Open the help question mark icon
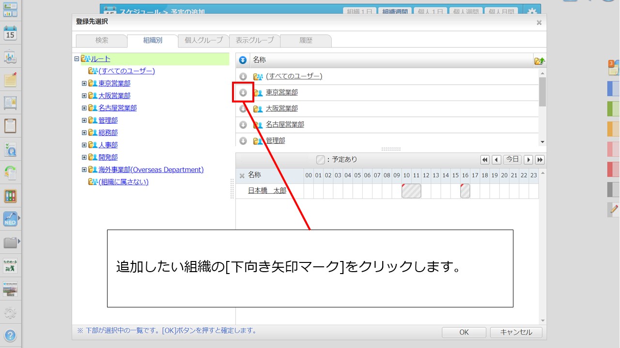 [x=10, y=335]
